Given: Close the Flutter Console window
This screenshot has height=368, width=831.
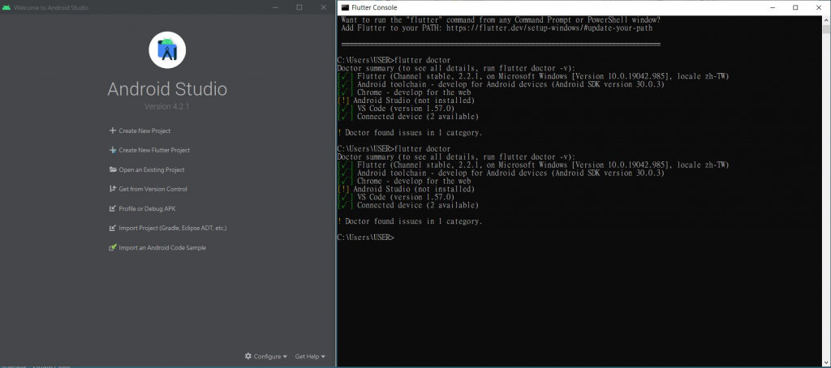Looking at the screenshot, I should [819, 7].
